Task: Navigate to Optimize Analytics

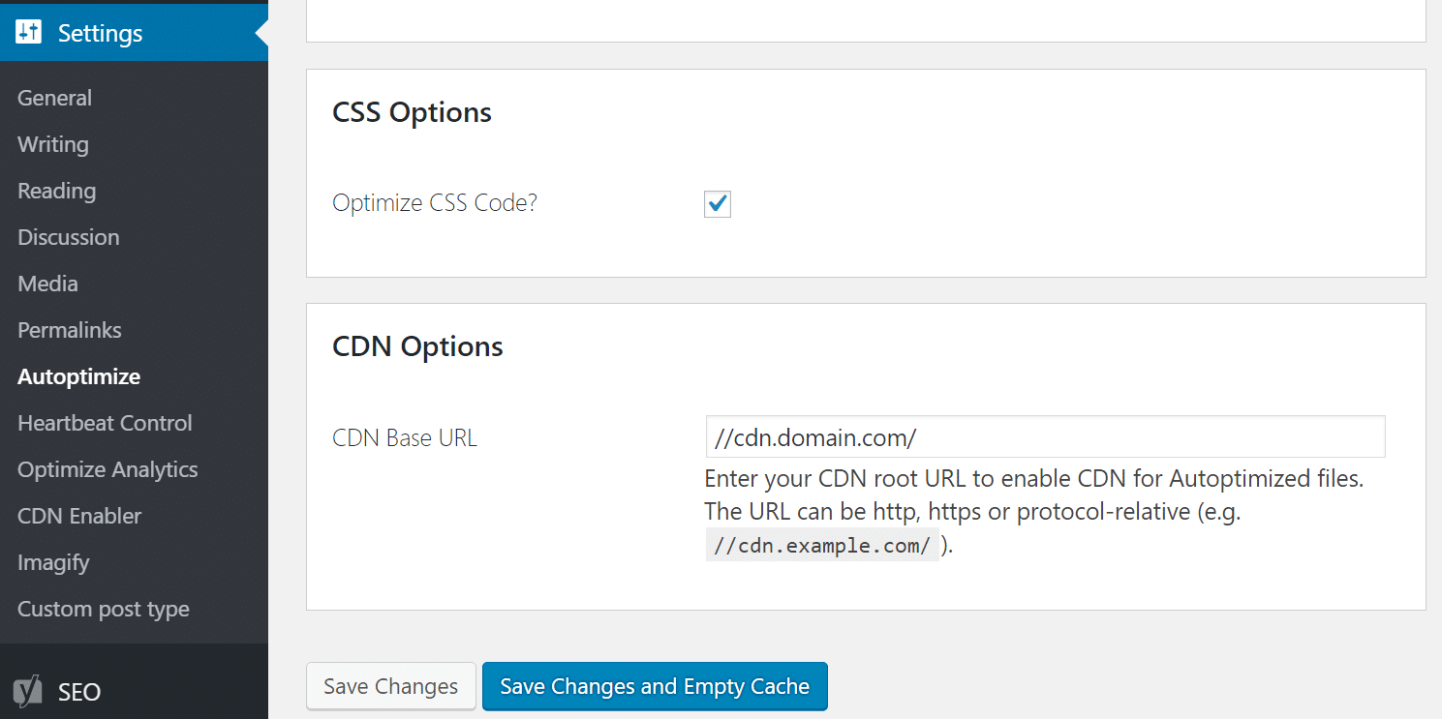Action: (x=107, y=469)
